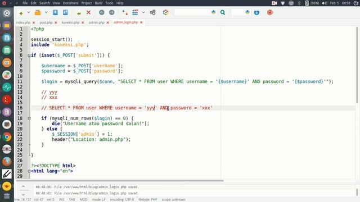This screenshot has height=202, width=360.
Task: Collapse the code fold at line 6
Action: pos(29,55)
